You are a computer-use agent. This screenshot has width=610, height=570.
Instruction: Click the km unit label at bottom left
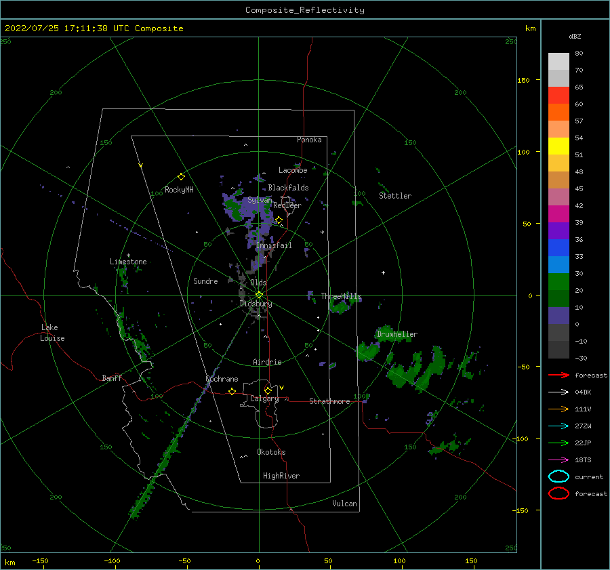click(x=9, y=563)
